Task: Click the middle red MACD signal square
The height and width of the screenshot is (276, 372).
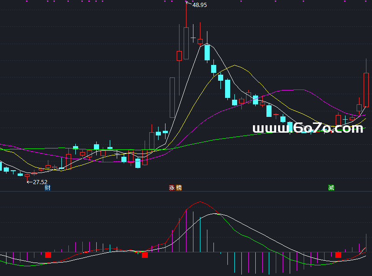Action: (145, 255)
